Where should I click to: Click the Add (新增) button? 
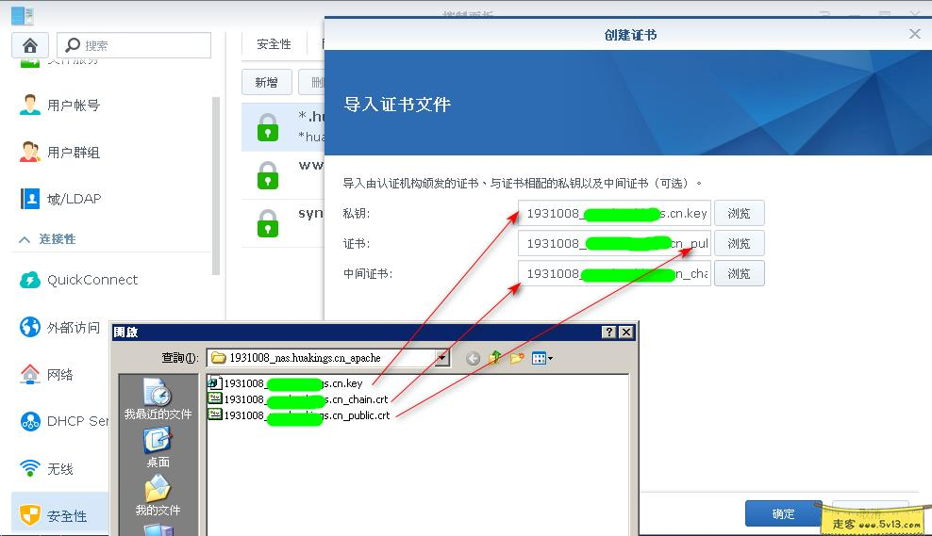point(266,83)
